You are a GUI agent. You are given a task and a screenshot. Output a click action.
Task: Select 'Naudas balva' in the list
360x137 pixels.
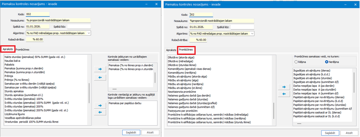click(x=12, y=61)
